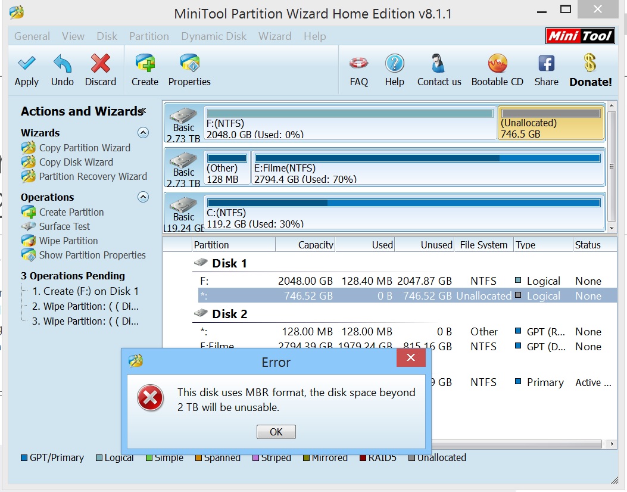Open the Partition menu

click(x=149, y=36)
